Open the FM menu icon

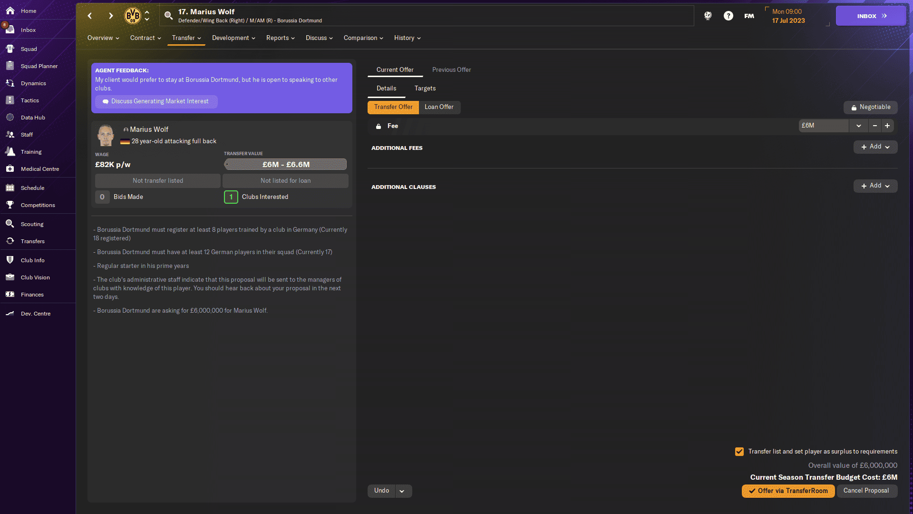click(x=749, y=16)
